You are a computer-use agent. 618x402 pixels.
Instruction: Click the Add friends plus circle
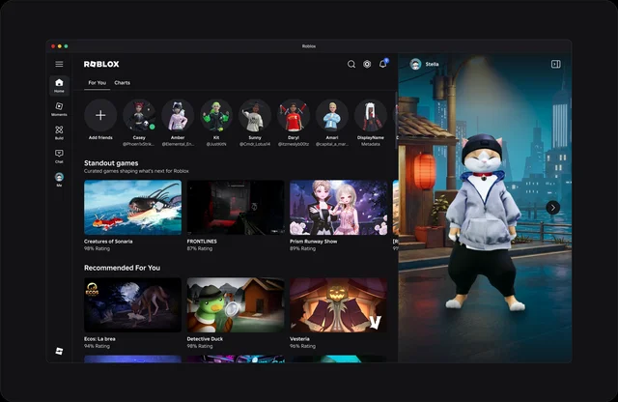(100, 115)
